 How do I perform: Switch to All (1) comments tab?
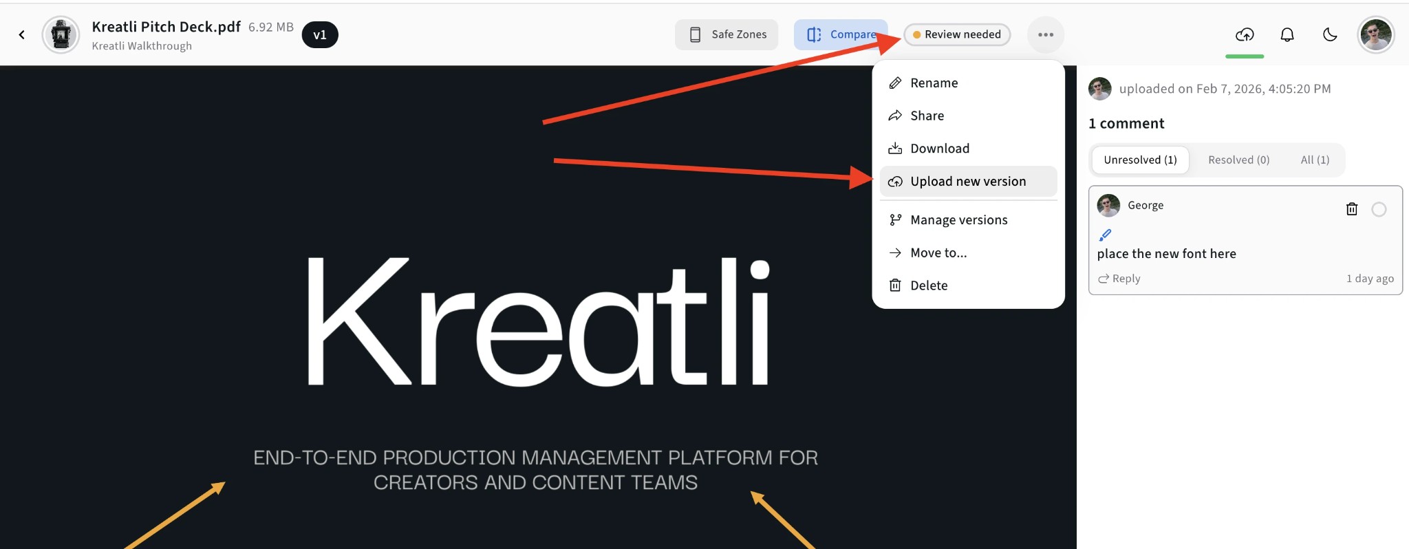(1315, 160)
